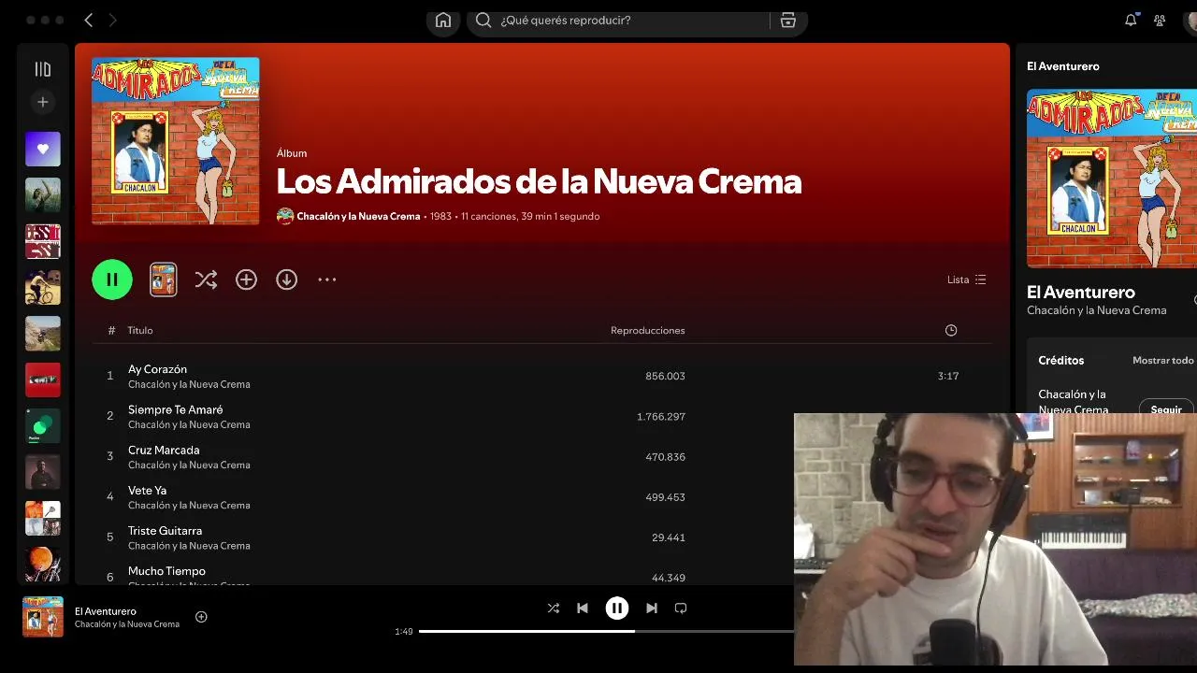The image size is (1197, 673).
Task: Open the album more options ellipsis
Action: pyautogui.click(x=326, y=279)
